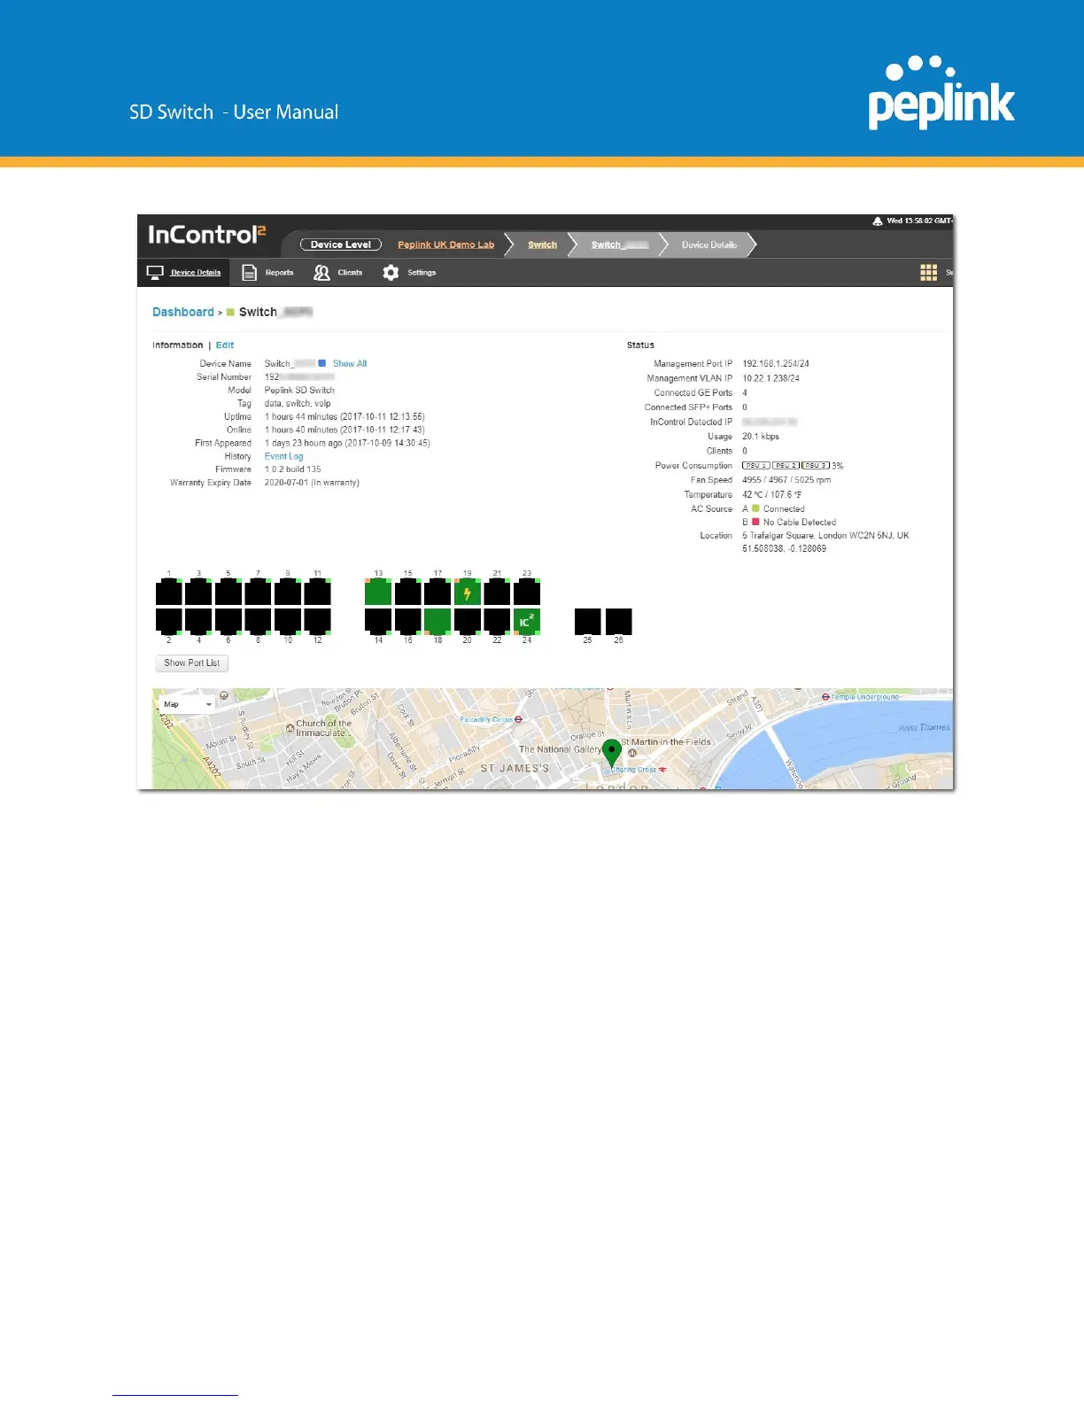Open Reports tab
The width and height of the screenshot is (1084, 1403).
[x=267, y=272]
